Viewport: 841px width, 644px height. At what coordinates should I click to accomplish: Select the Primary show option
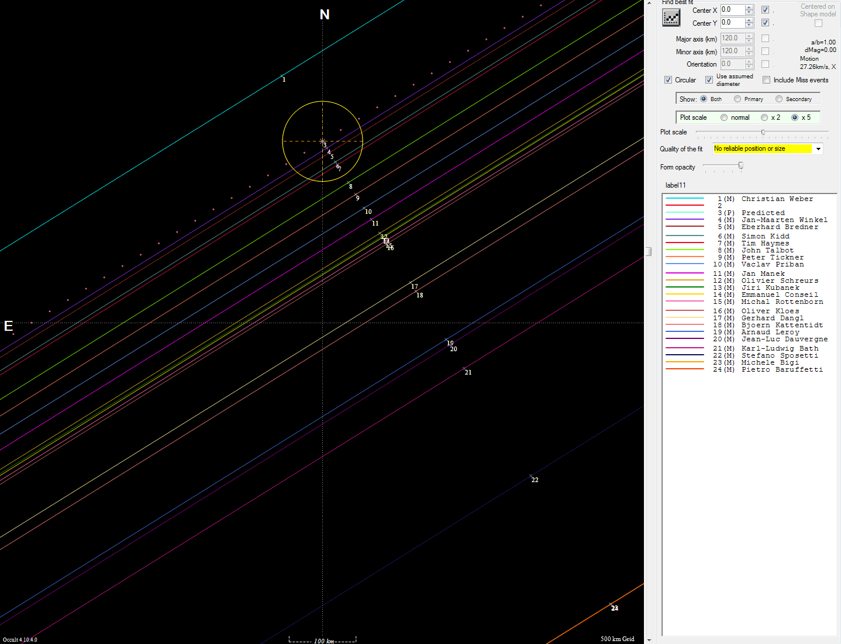click(737, 99)
